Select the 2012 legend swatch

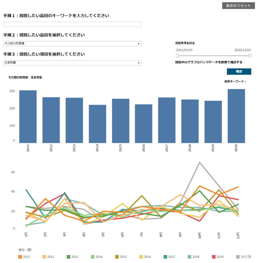44,257
